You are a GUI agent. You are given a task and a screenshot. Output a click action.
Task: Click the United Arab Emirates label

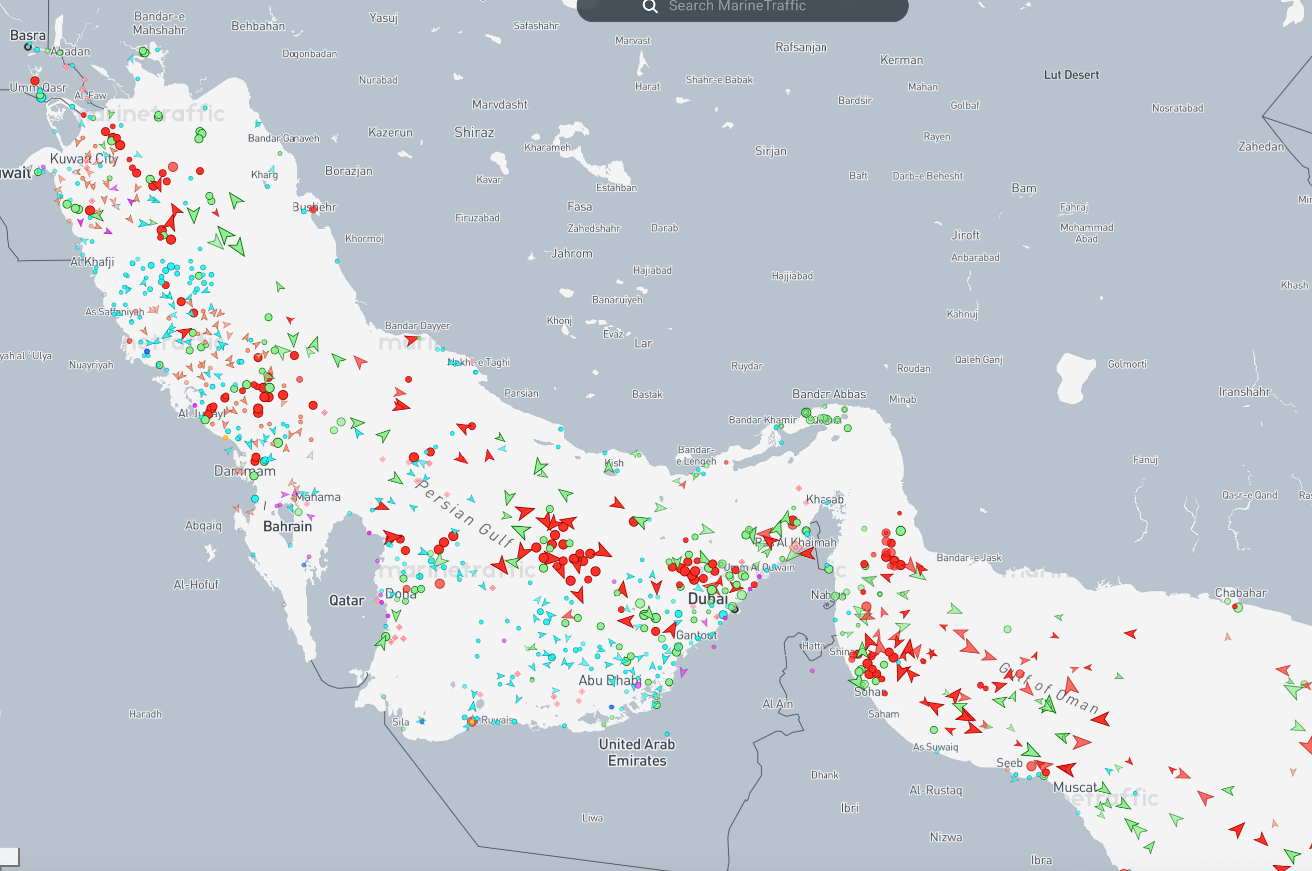(x=637, y=752)
